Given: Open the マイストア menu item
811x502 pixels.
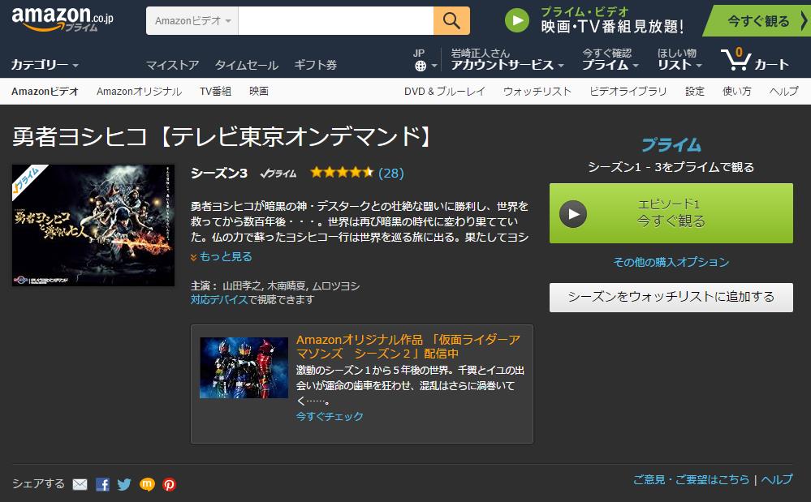Looking at the screenshot, I should pyautogui.click(x=172, y=65).
